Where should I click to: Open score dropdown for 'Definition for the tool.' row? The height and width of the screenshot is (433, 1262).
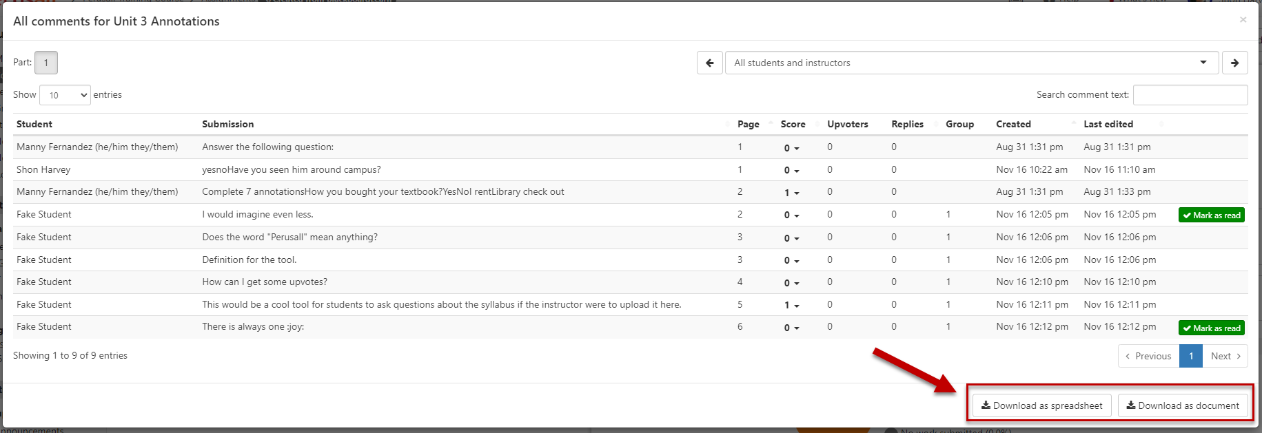791,260
